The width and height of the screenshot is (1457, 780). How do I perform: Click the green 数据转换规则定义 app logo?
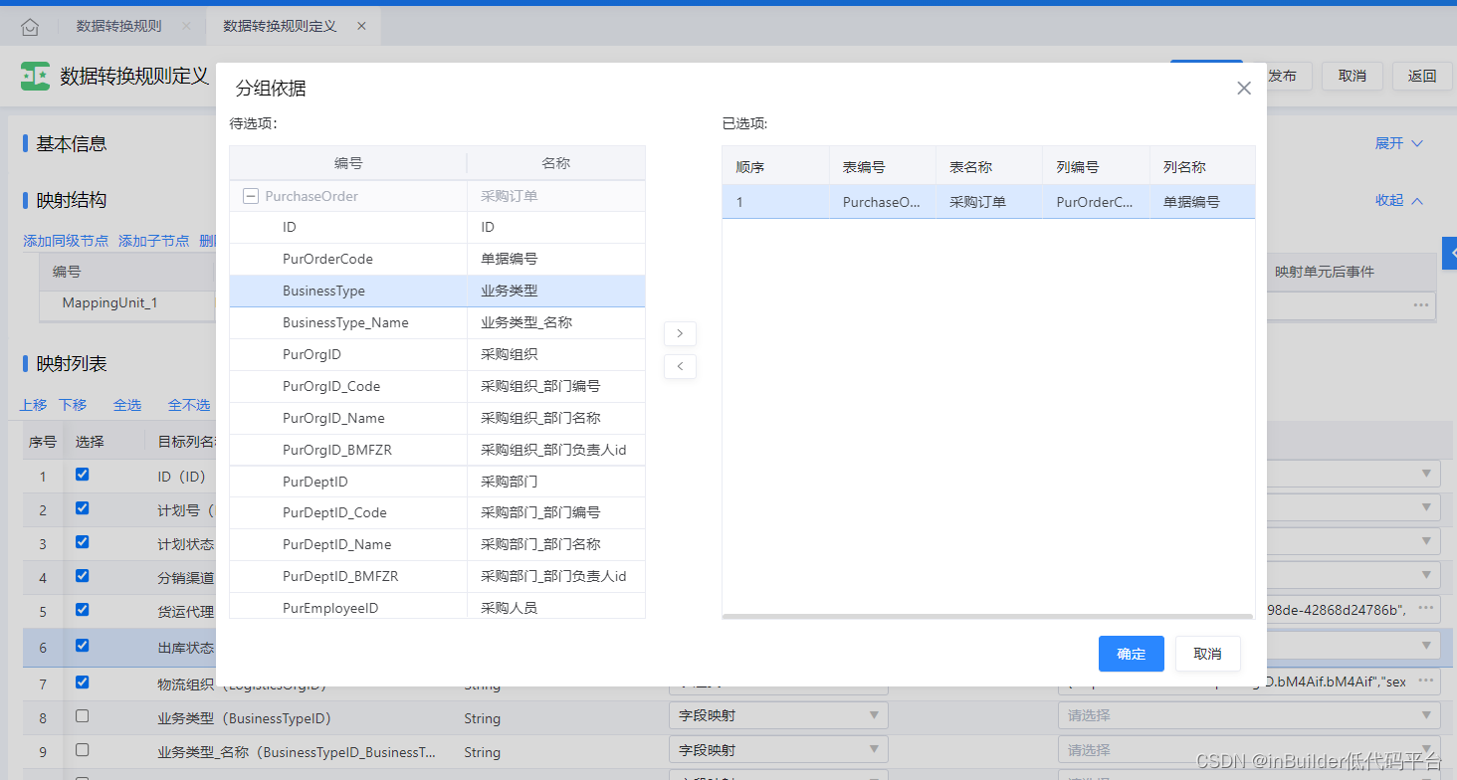coord(35,76)
